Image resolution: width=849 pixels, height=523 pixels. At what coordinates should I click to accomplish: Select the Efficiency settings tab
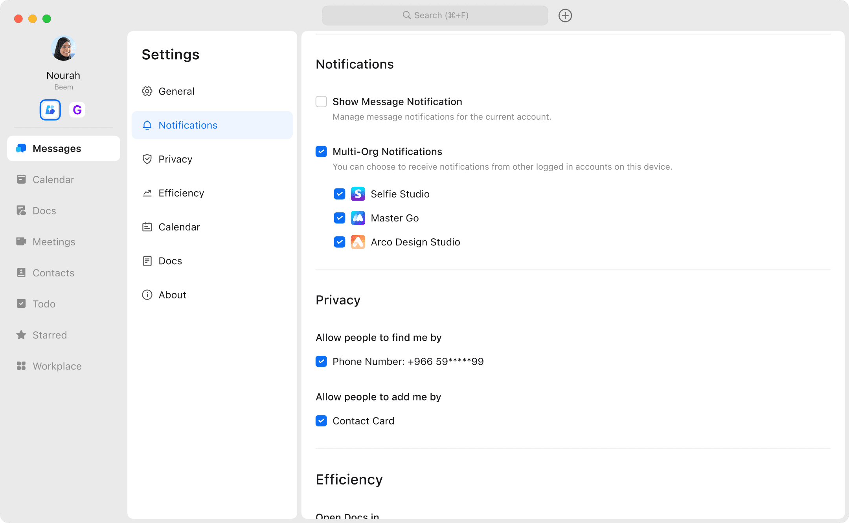(181, 193)
